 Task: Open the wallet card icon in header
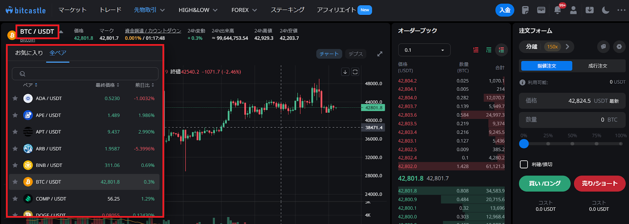coord(541,10)
